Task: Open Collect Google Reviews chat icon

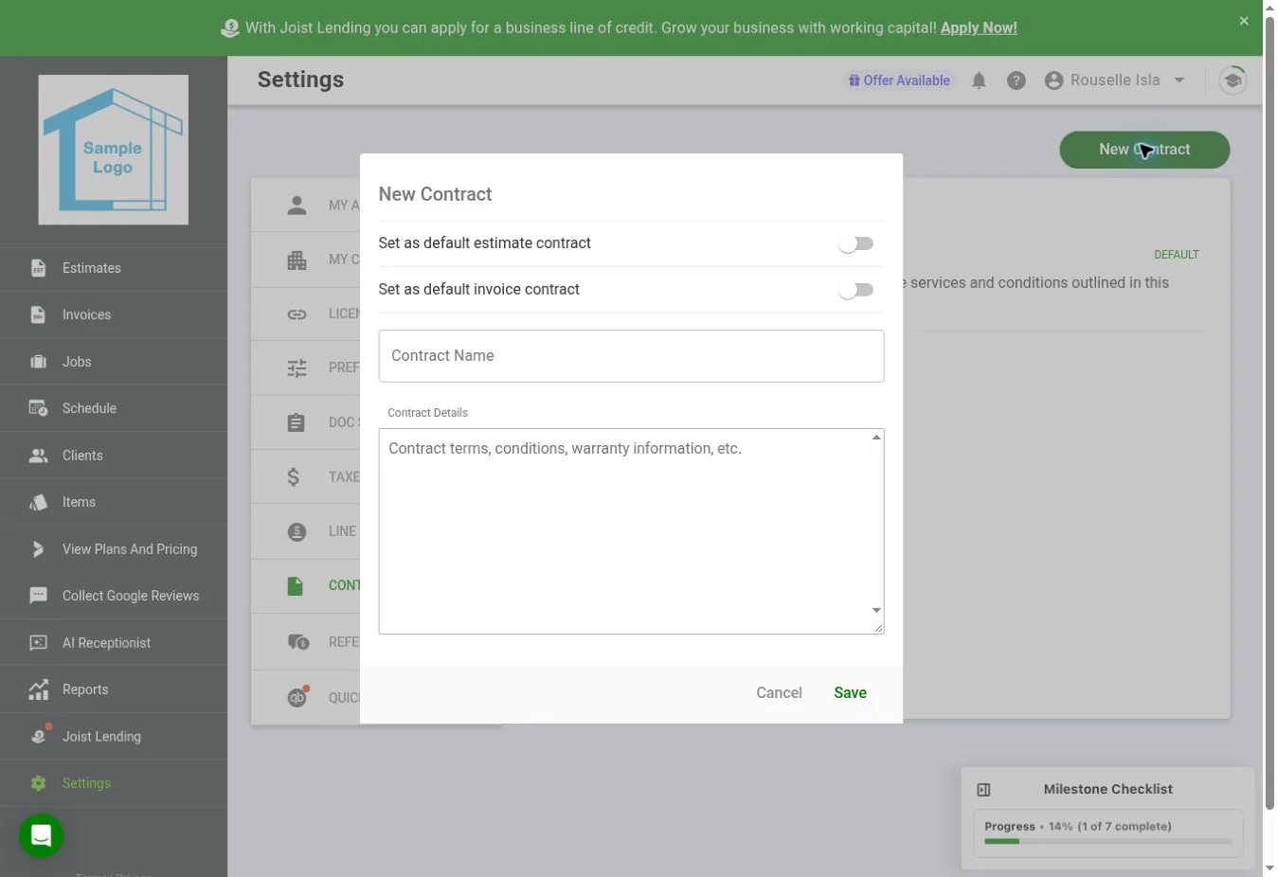Action: click(x=38, y=596)
